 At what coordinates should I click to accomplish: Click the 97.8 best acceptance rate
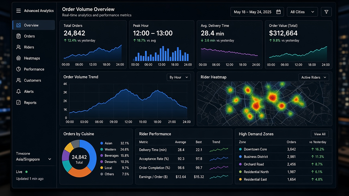pyautogui.click(x=199, y=159)
